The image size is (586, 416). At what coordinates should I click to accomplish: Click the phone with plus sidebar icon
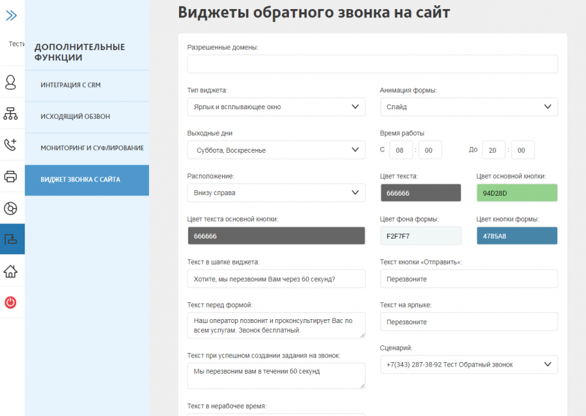pyautogui.click(x=11, y=145)
